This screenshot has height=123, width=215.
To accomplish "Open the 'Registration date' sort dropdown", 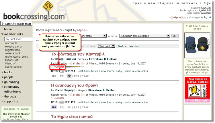I will click(x=145, y=36).
